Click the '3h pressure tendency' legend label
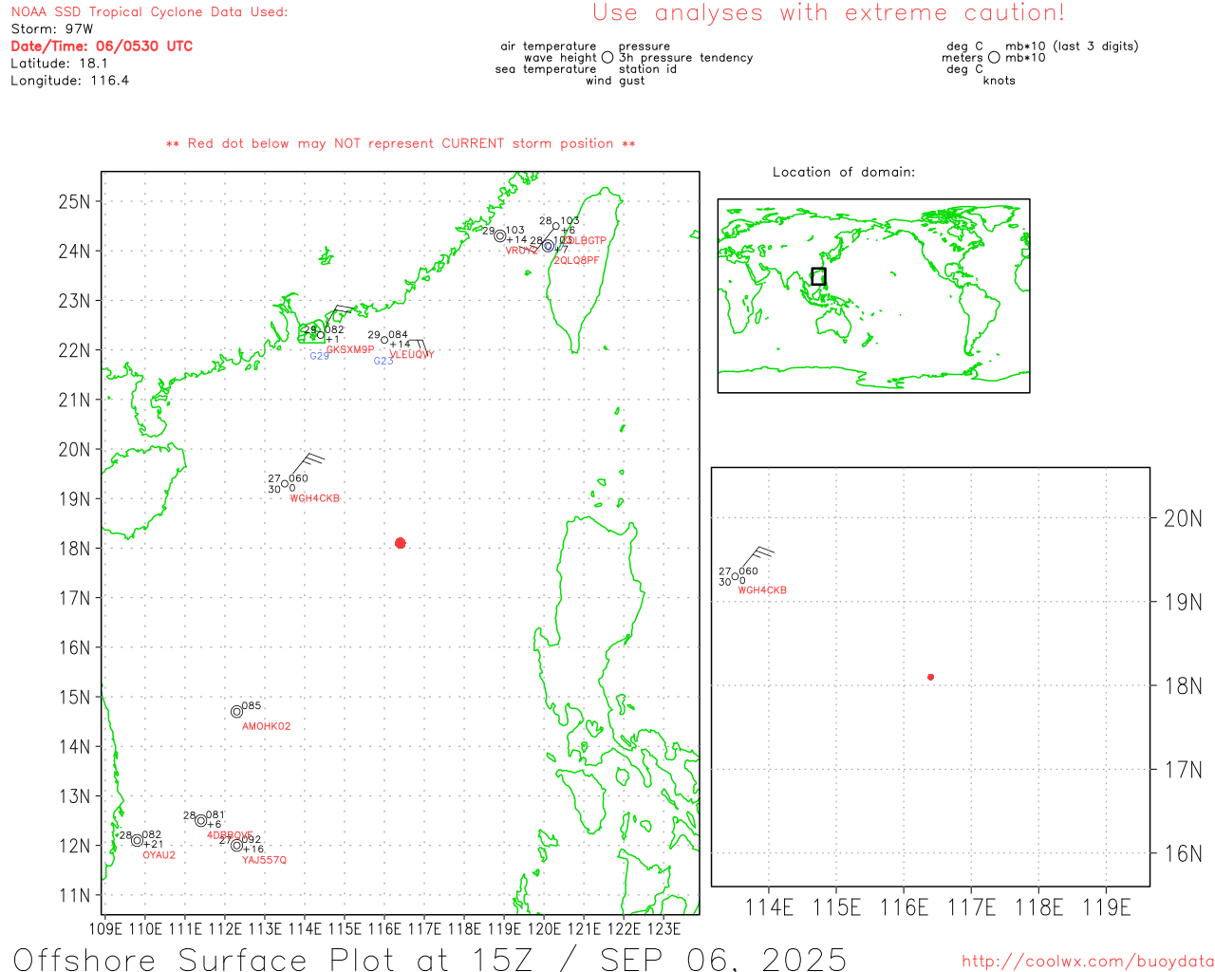1215x972 pixels. tap(686, 58)
